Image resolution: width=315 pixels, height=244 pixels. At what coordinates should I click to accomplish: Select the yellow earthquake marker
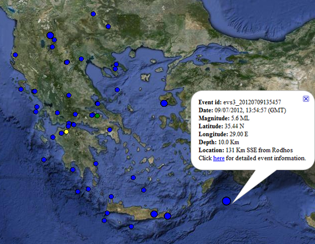pos(66,132)
